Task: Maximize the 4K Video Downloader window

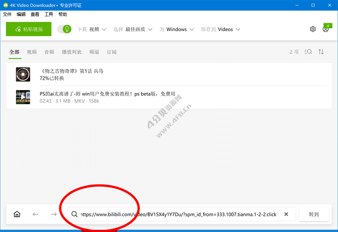Action: pyautogui.click(x=313, y=5)
